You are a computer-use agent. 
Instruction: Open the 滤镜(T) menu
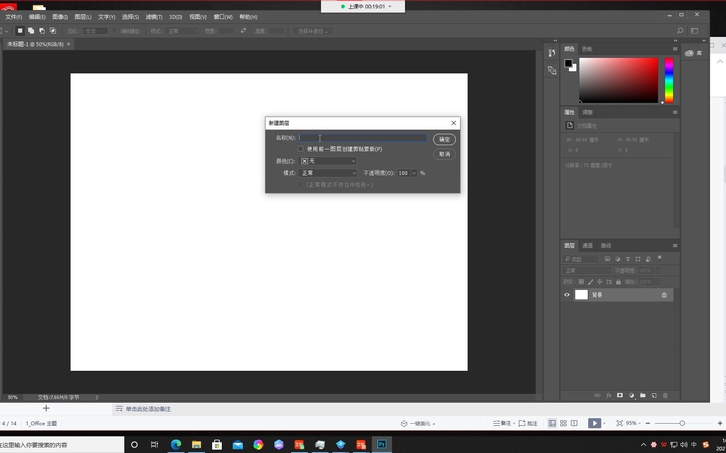coord(154,17)
